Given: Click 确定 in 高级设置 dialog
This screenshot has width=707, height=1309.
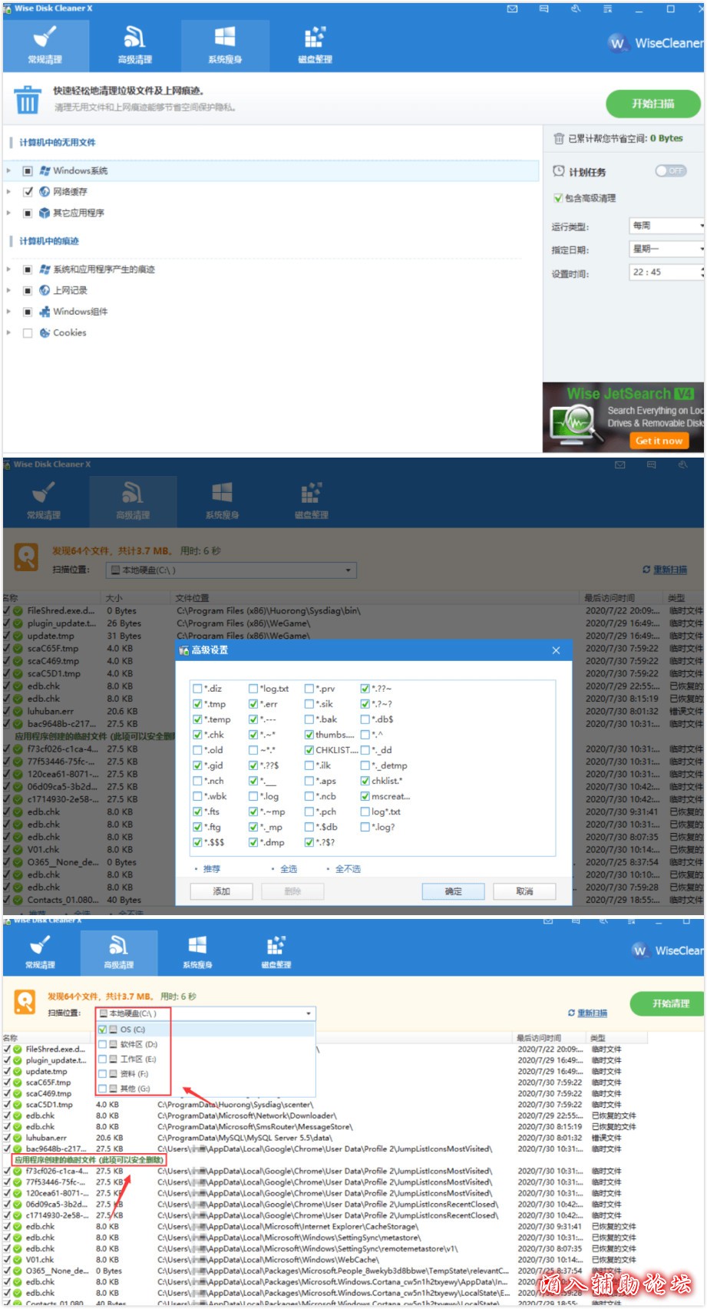Looking at the screenshot, I should [454, 891].
